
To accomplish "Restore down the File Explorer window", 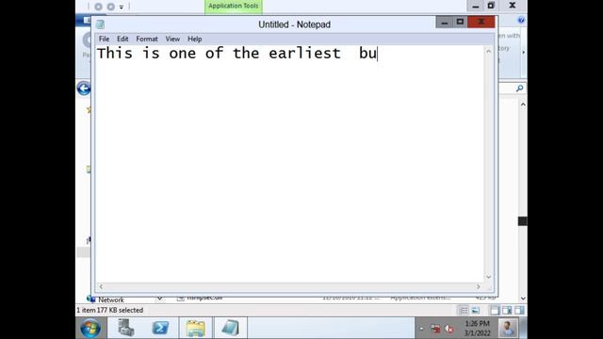I will pos(491,6).
